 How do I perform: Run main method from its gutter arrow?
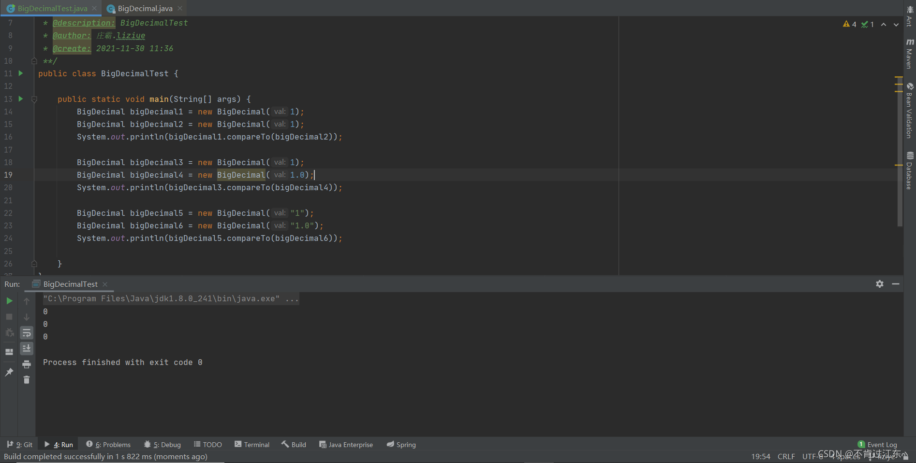point(21,99)
